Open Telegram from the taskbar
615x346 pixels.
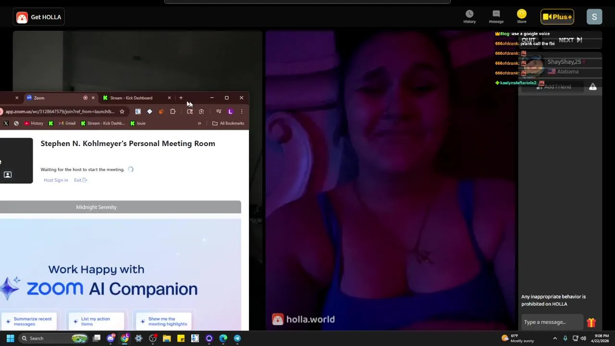click(237, 338)
